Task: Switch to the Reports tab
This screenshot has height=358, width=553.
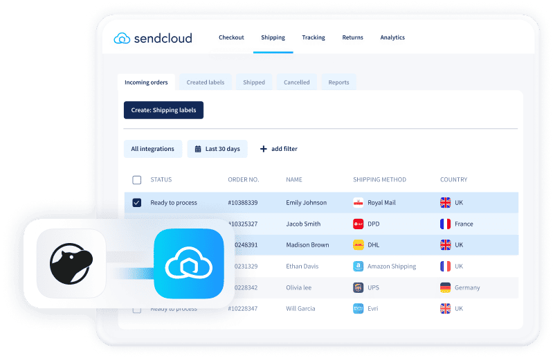Action: (x=338, y=82)
